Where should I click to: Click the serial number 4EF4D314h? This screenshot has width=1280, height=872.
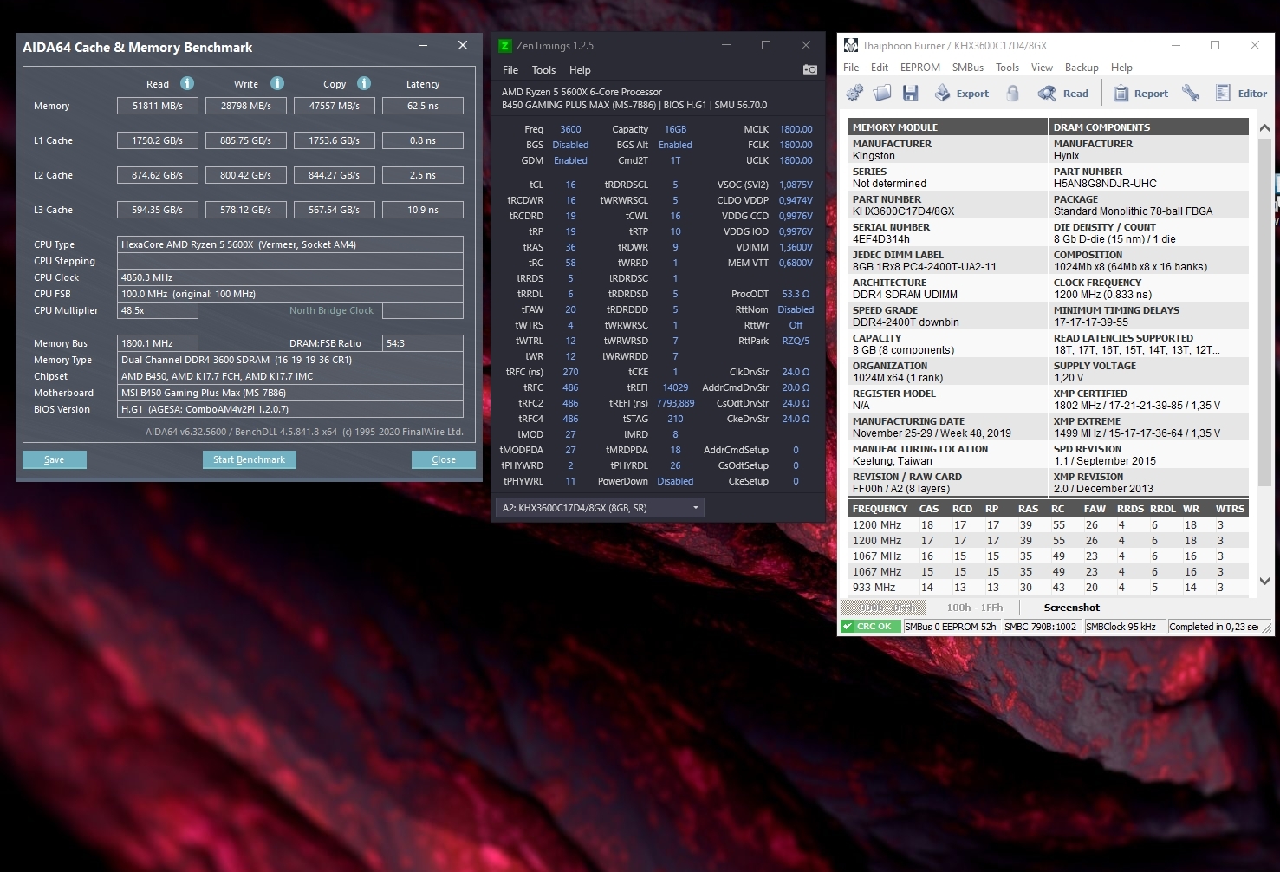880,239
